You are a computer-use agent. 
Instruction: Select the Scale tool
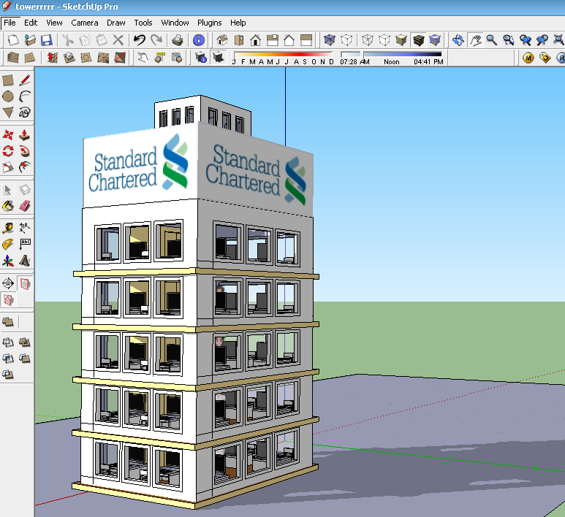[x=8, y=167]
